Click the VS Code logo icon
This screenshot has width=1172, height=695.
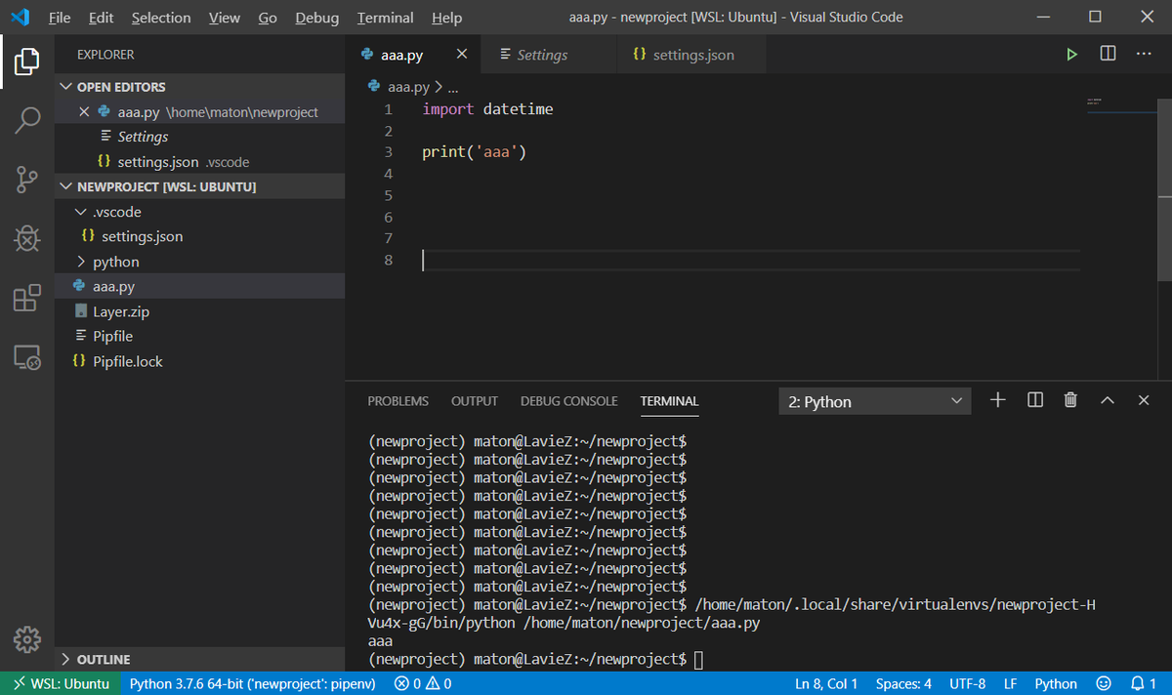[20, 18]
